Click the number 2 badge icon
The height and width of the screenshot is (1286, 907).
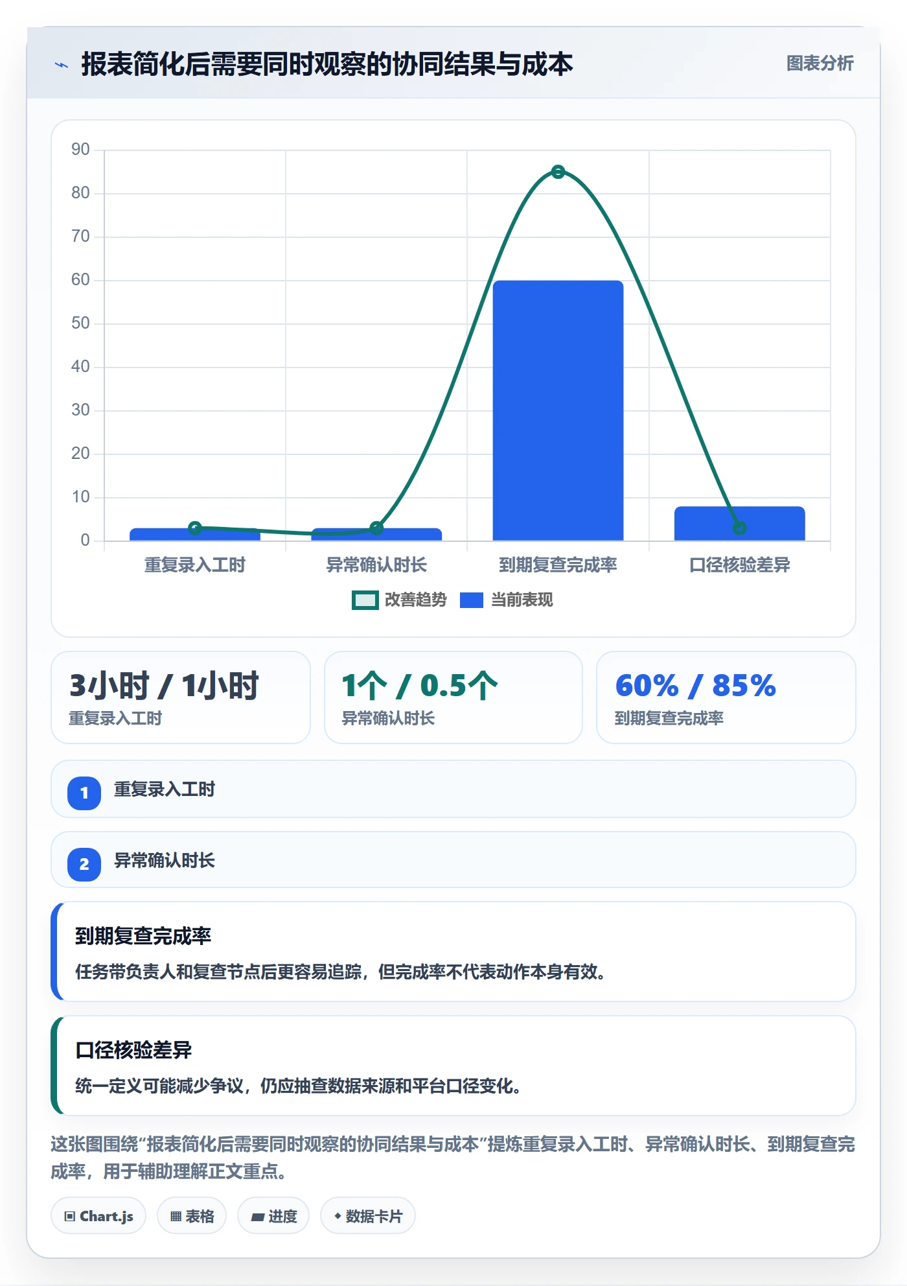[84, 864]
